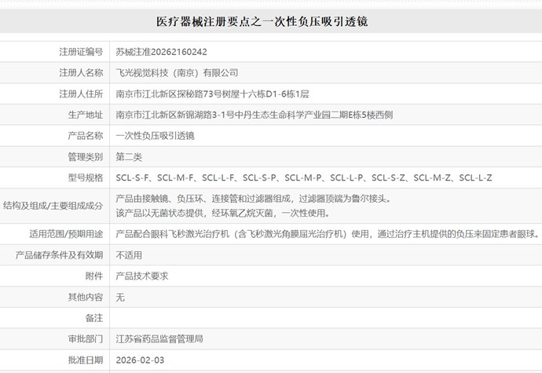Screen dimensions: 542x373
Task: Select the 结构及组成/主要组成成分 label
Action: coord(53,206)
